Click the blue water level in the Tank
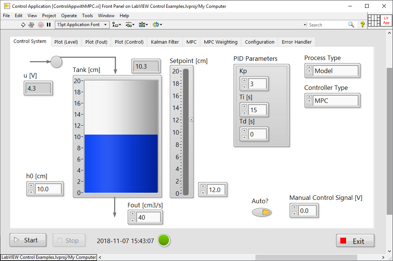Image resolution: width=393 pixels, height=261 pixels. [x=121, y=163]
